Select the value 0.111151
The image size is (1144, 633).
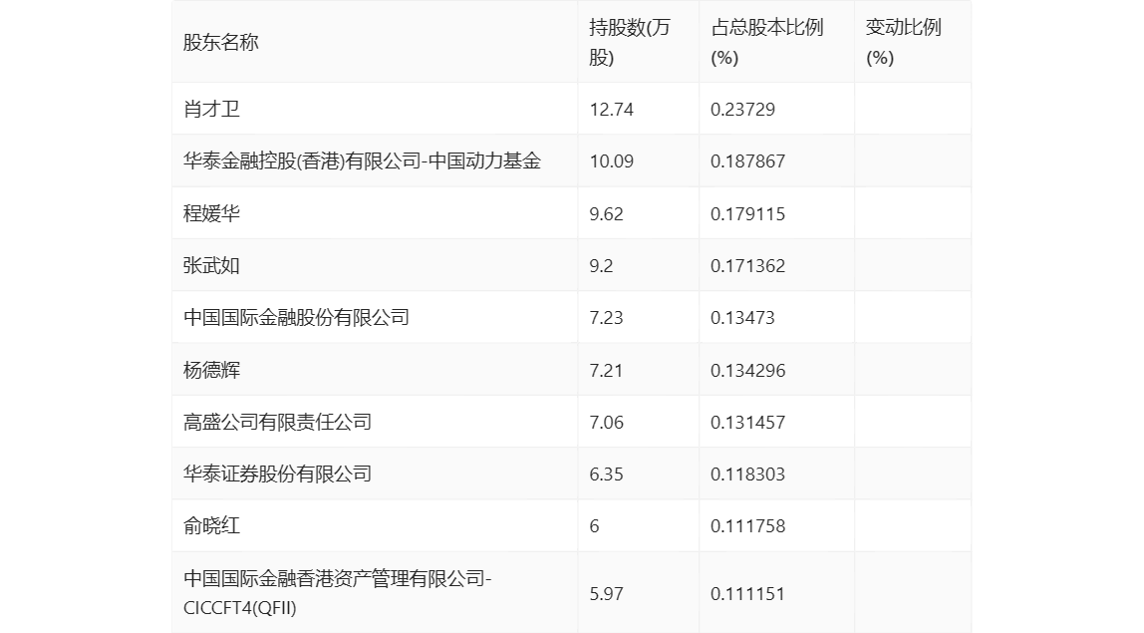point(747,593)
